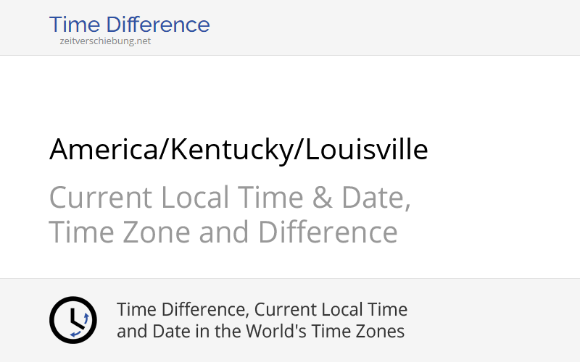Click the zeitverschiebung.net site name
580x362 pixels.
pos(105,41)
